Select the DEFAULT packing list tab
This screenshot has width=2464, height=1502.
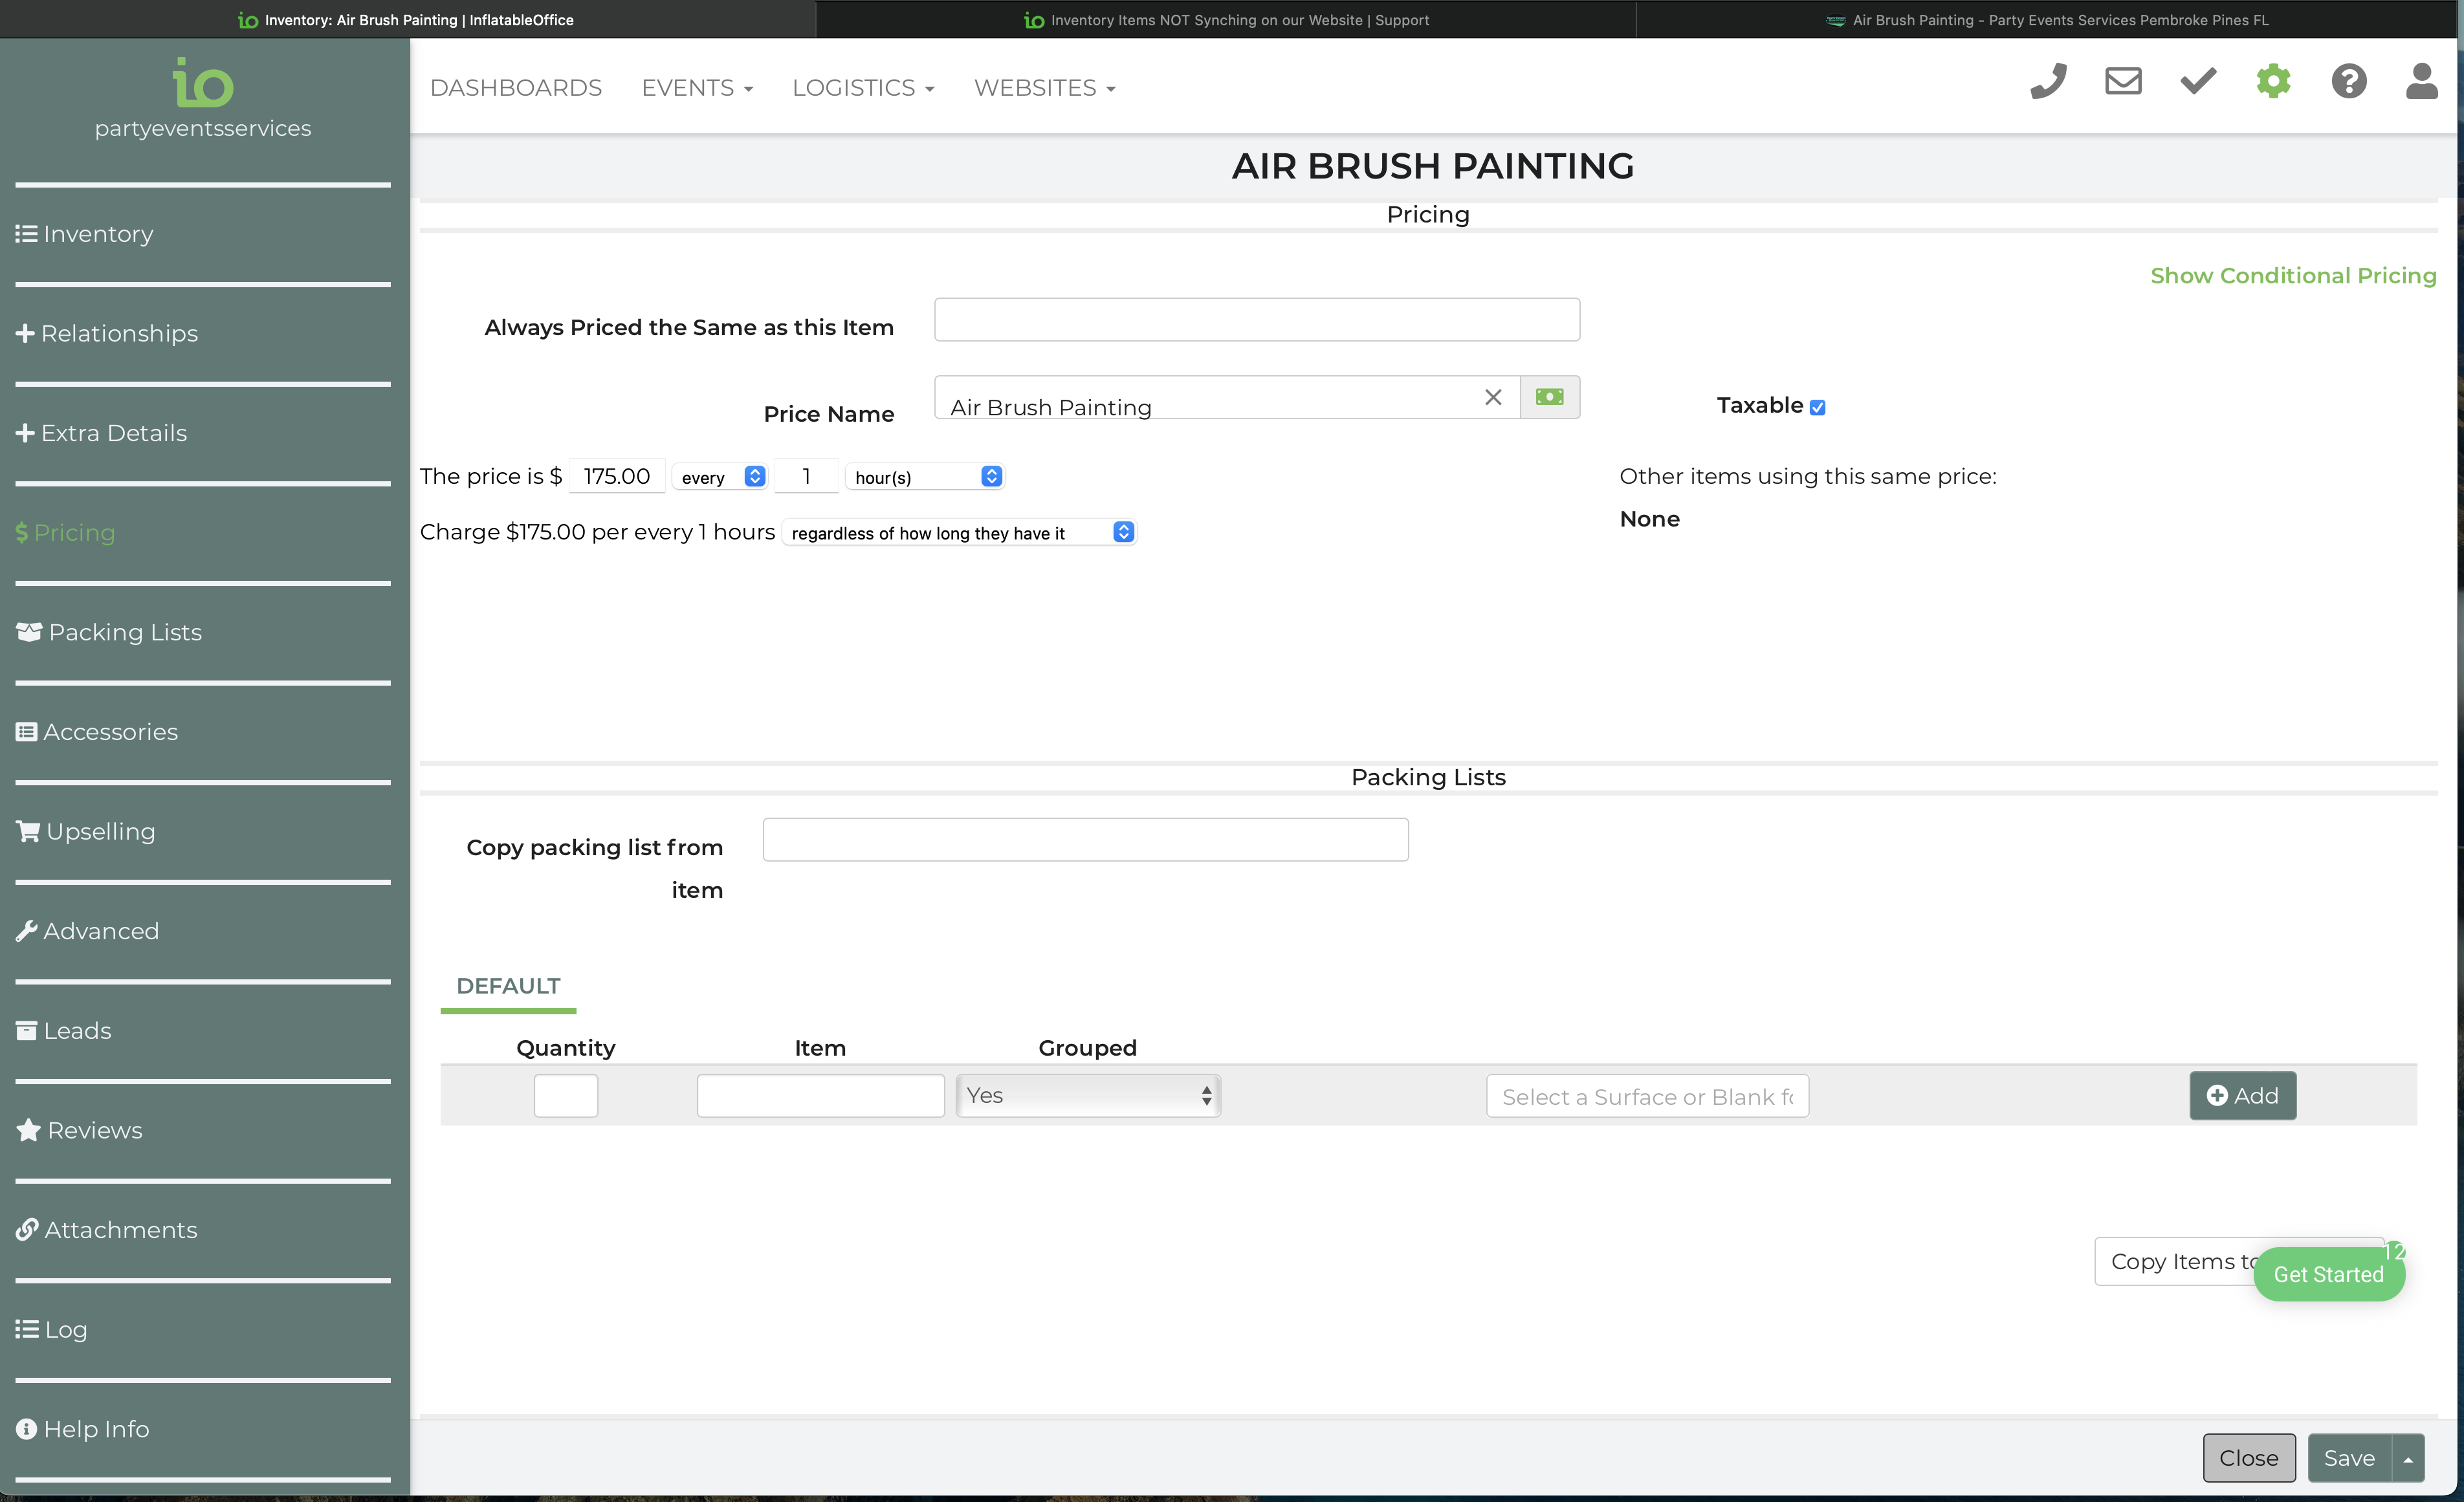tap(508, 986)
